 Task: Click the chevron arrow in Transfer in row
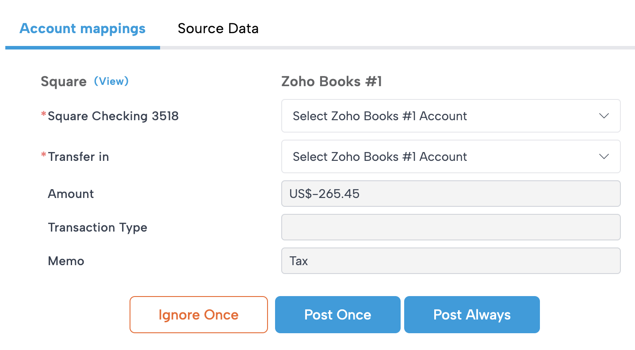tap(604, 156)
